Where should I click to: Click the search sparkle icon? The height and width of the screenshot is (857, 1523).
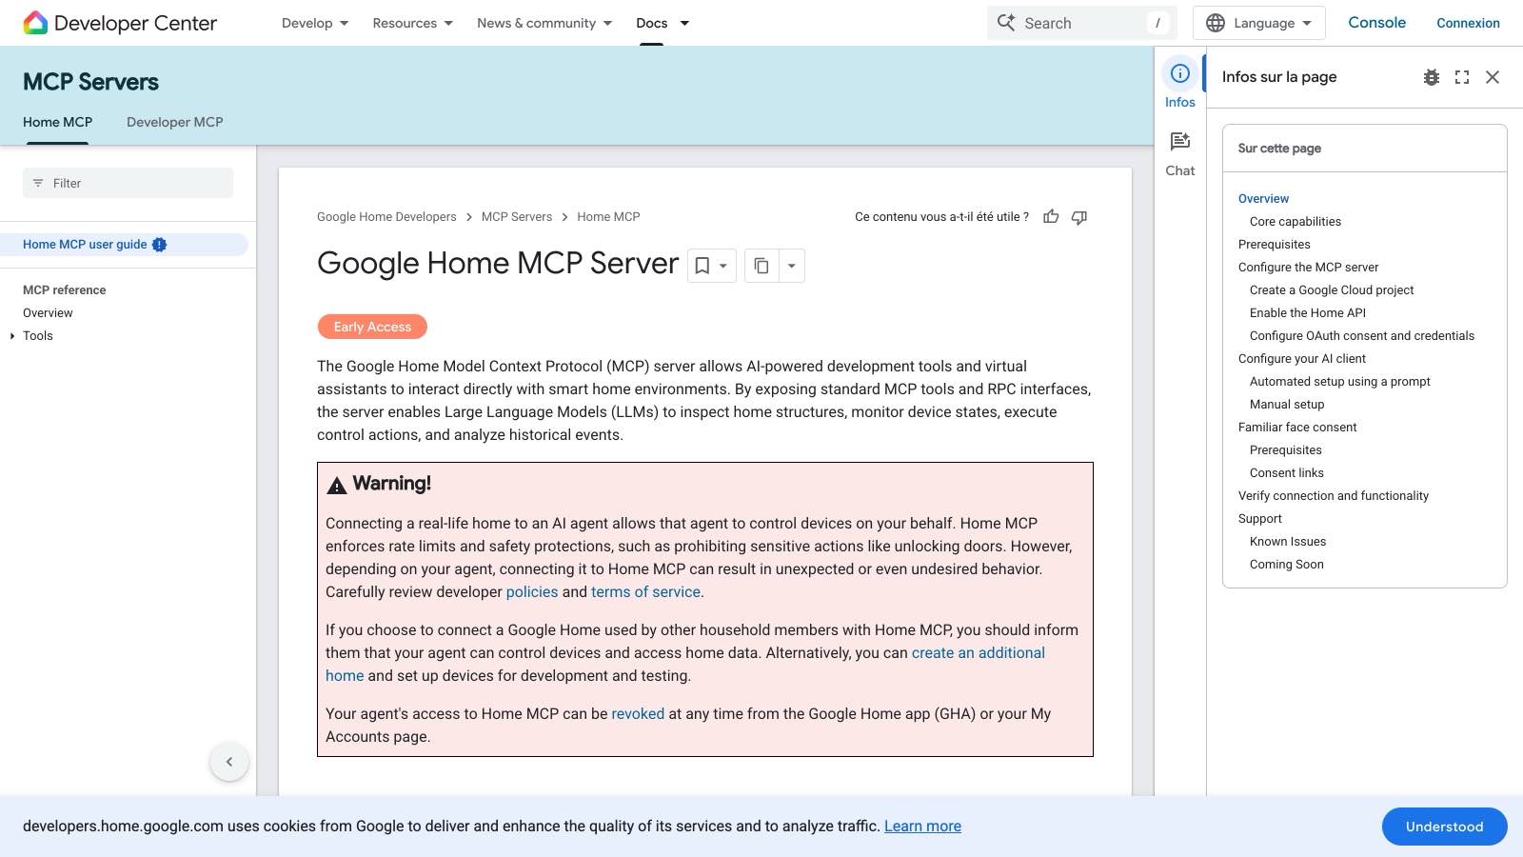tap(1006, 22)
